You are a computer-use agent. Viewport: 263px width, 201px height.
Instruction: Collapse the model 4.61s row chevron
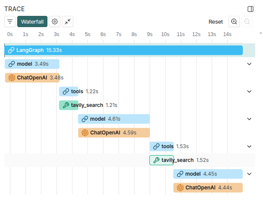tap(249, 119)
